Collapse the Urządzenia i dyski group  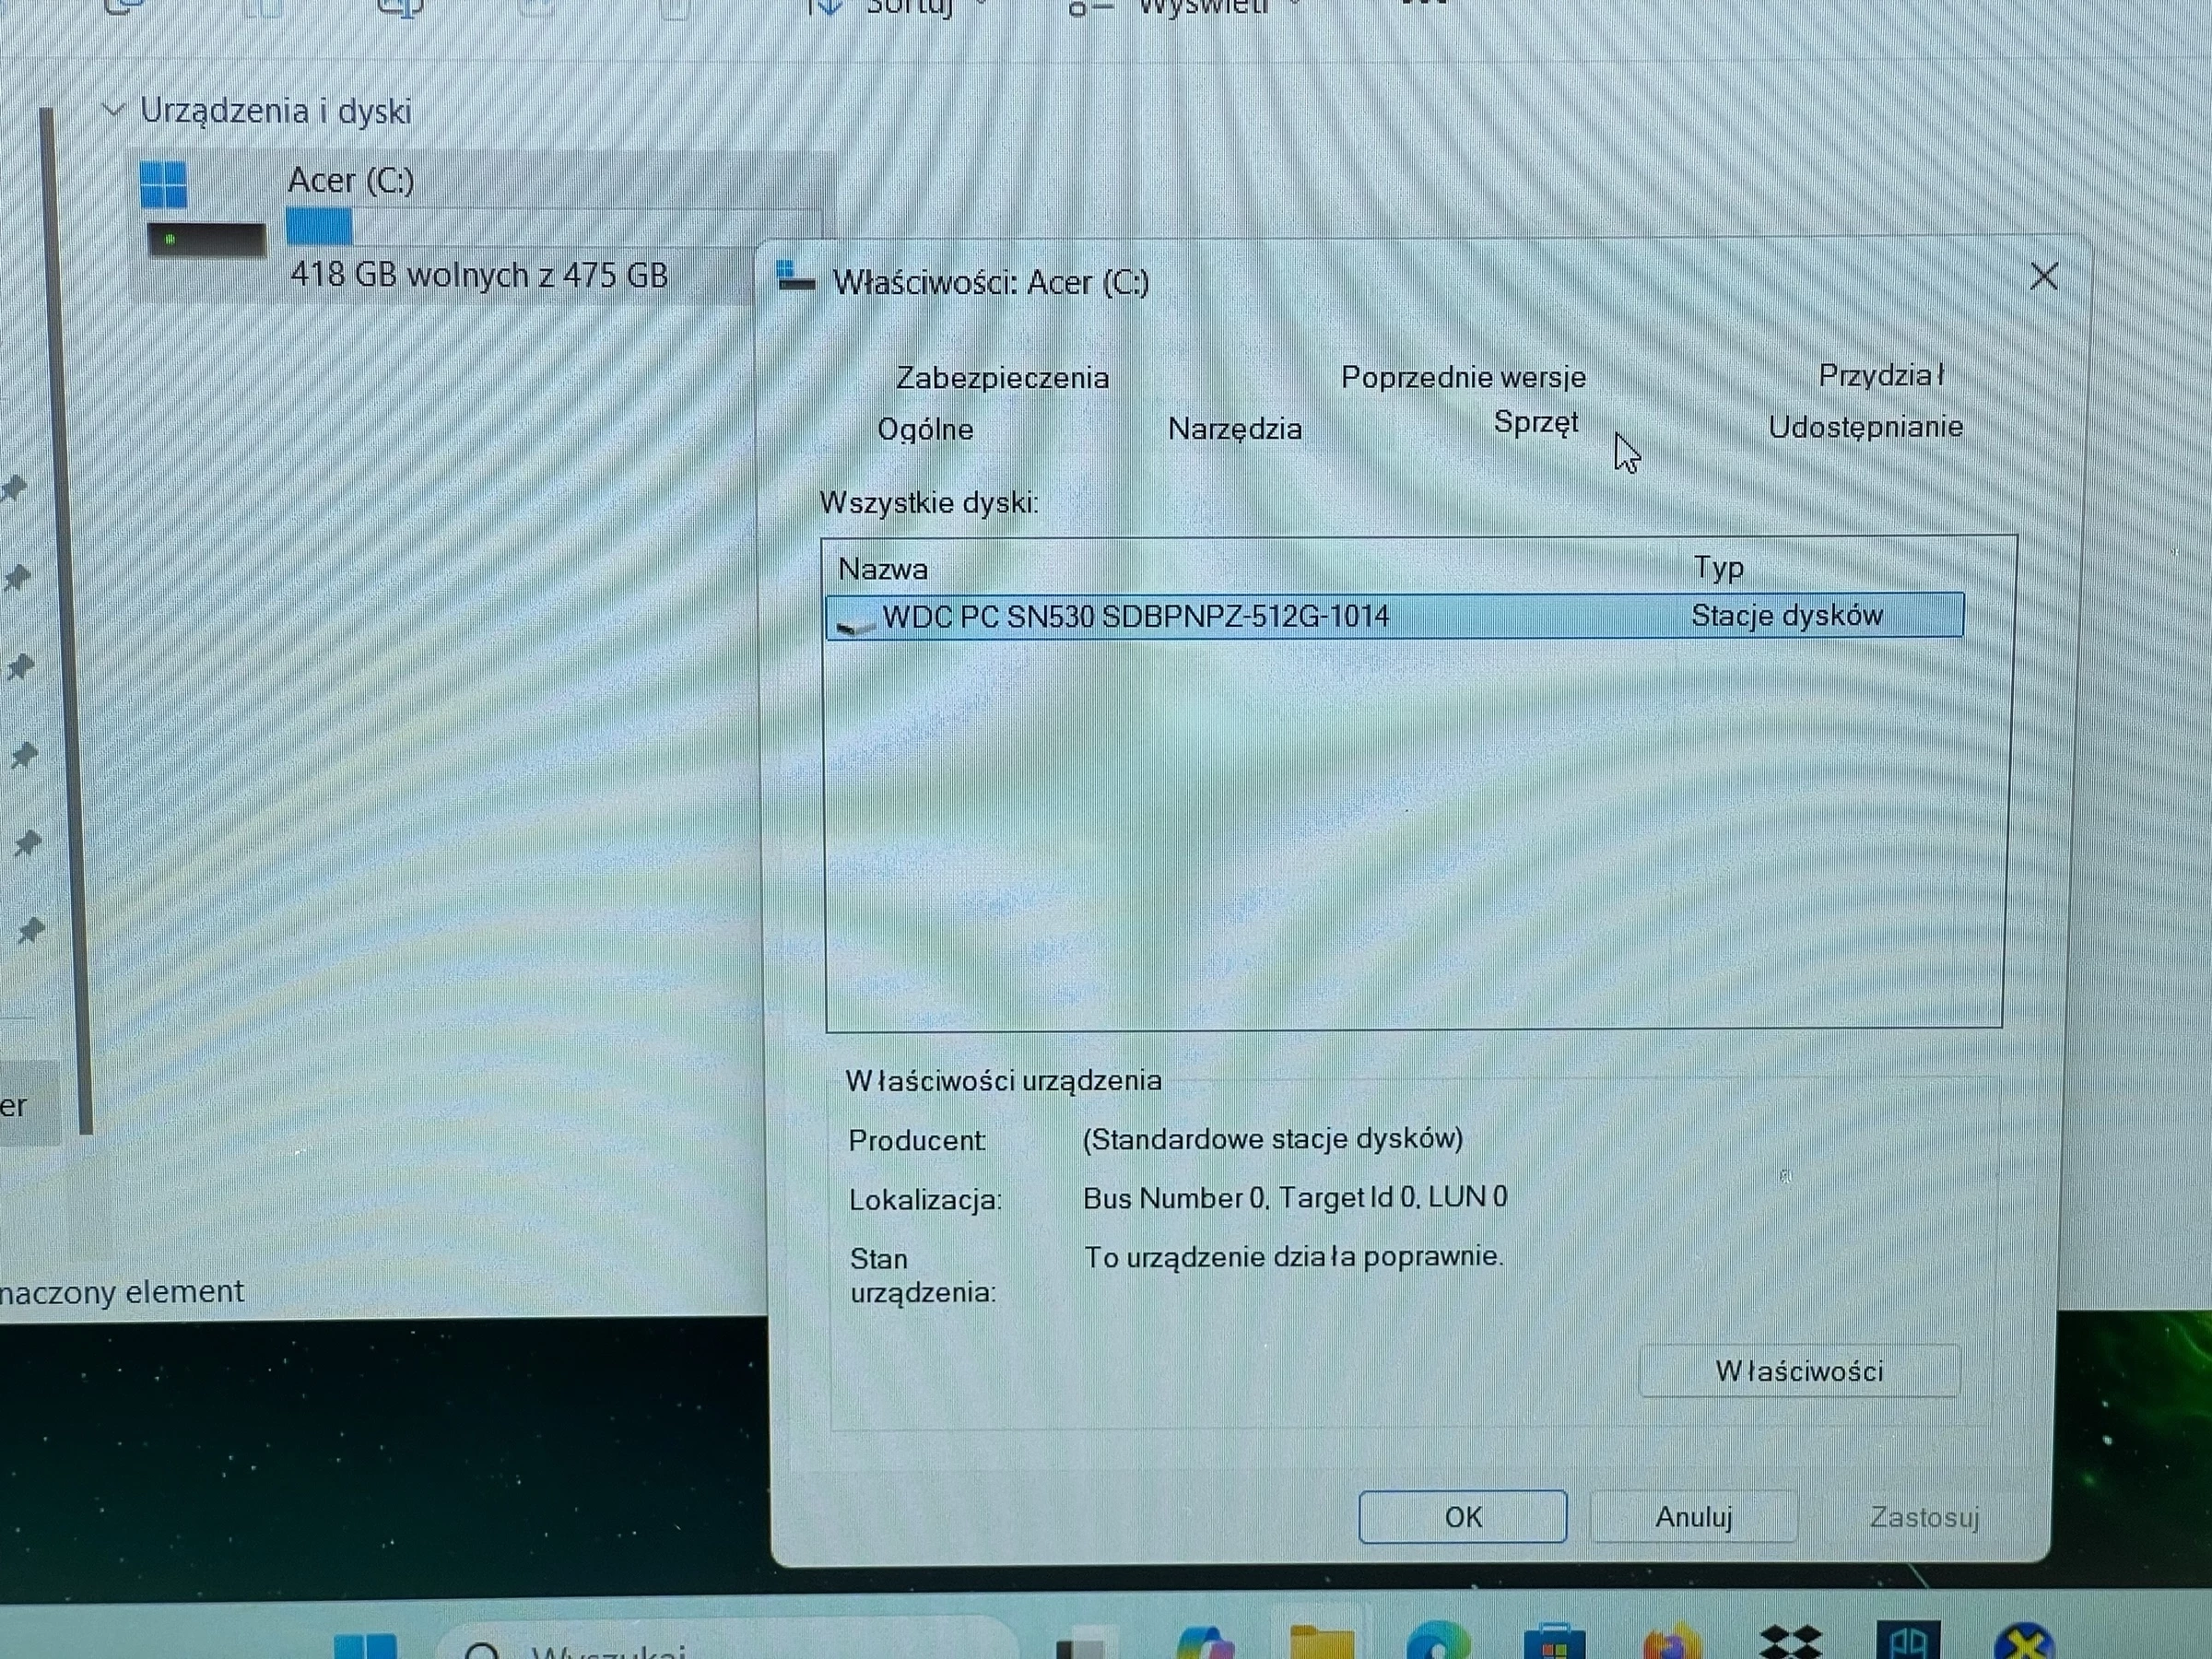113,109
